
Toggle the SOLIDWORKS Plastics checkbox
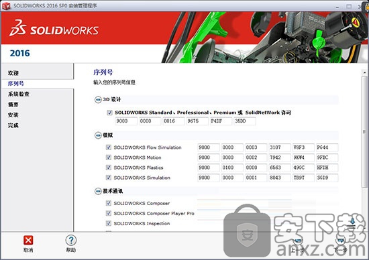point(109,168)
